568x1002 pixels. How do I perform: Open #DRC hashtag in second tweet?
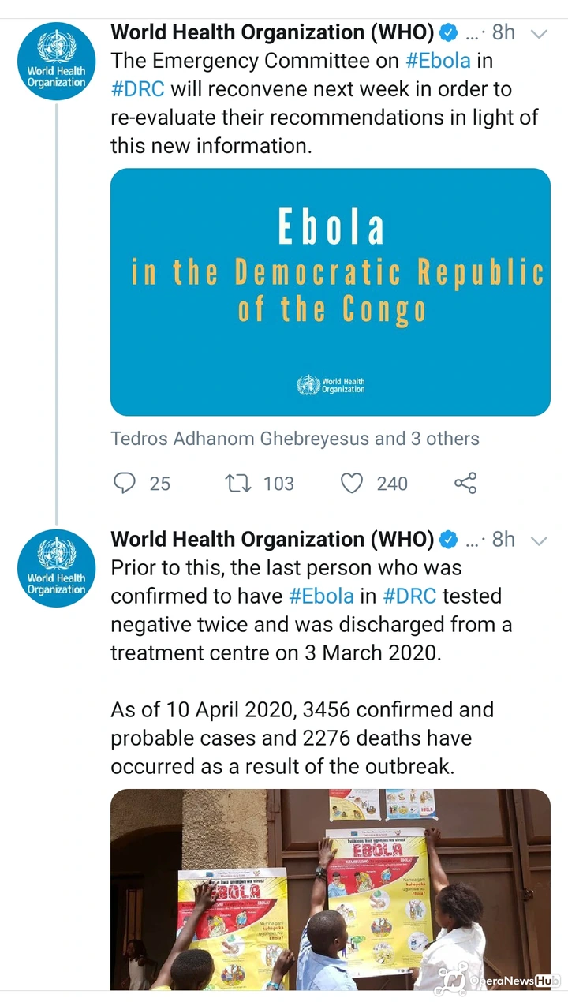click(x=409, y=596)
